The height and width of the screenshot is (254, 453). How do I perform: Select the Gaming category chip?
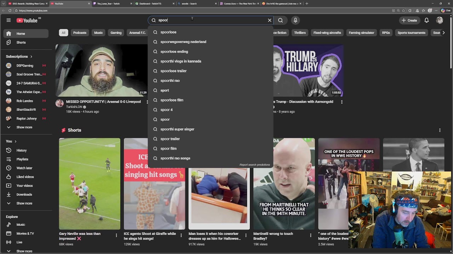coord(116,33)
